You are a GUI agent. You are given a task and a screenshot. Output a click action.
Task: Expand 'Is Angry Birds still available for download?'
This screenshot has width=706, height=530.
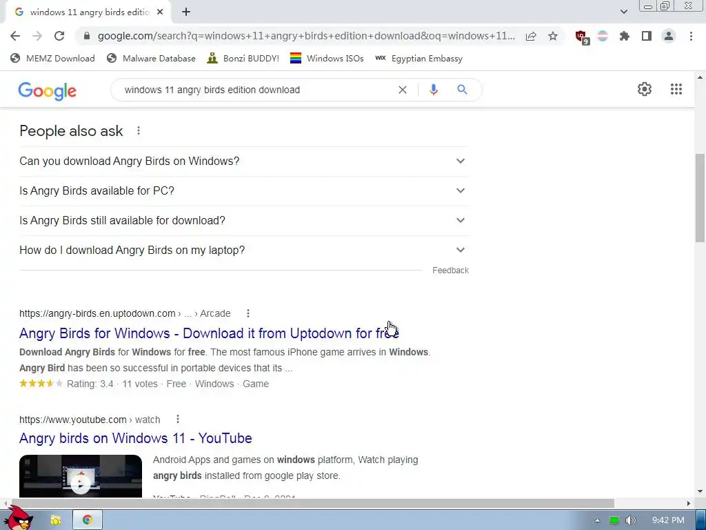(x=244, y=221)
